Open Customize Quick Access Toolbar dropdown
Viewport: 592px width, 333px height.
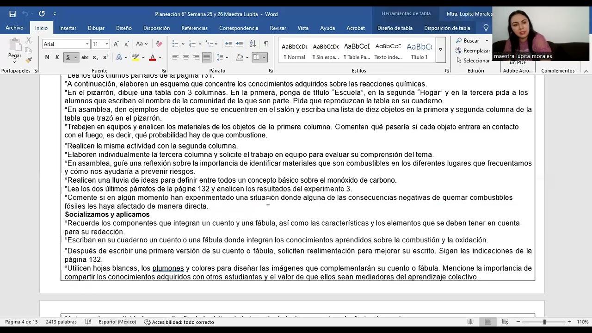coord(55,14)
